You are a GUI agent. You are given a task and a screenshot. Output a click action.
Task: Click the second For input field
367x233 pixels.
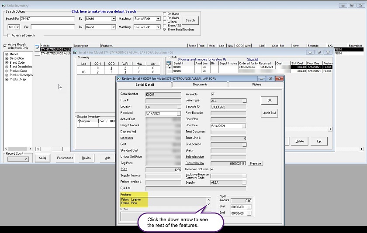point(53,27)
